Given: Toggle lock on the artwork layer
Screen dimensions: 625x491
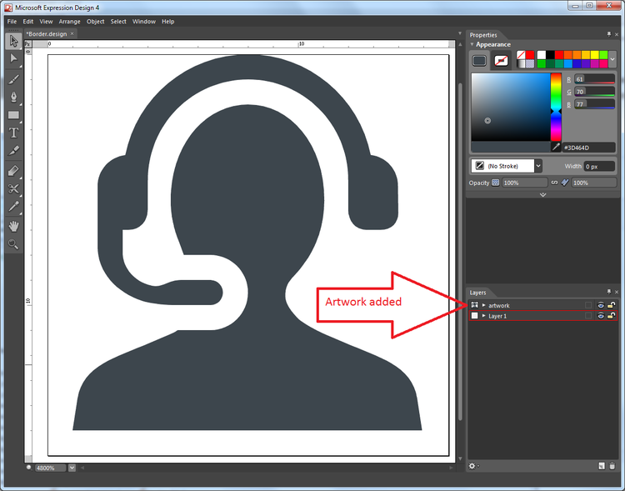Looking at the screenshot, I should [x=611, y=305].
